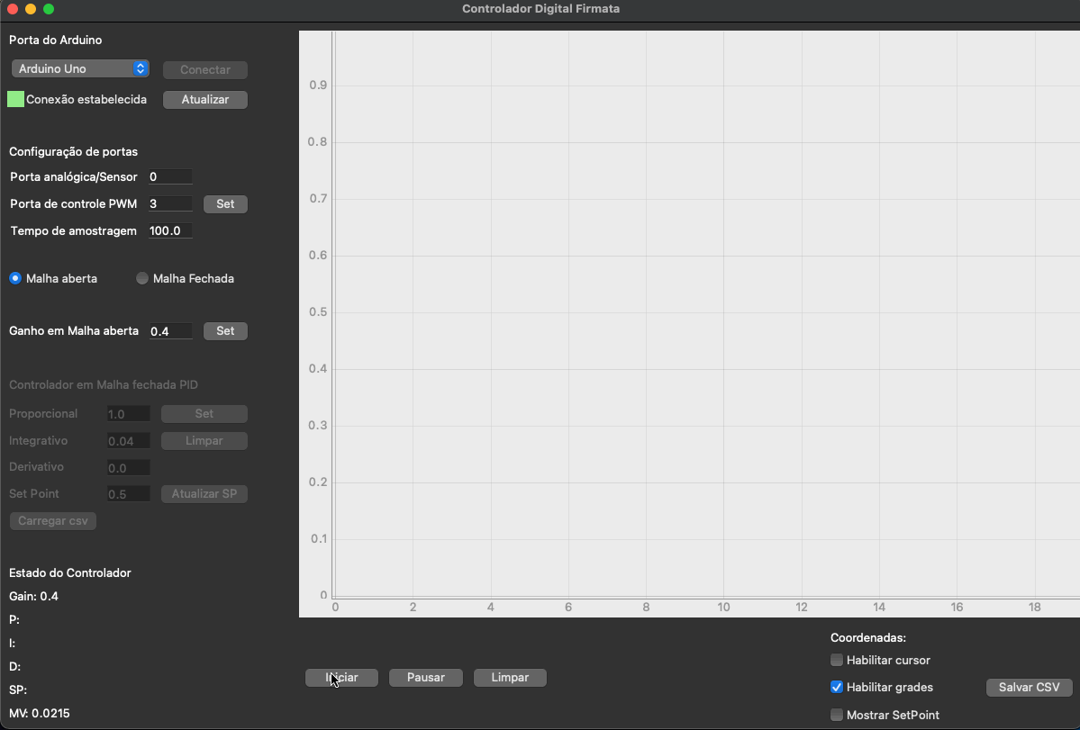
Task: Open the Arduino Uno port dropdown
Action: 80,68
